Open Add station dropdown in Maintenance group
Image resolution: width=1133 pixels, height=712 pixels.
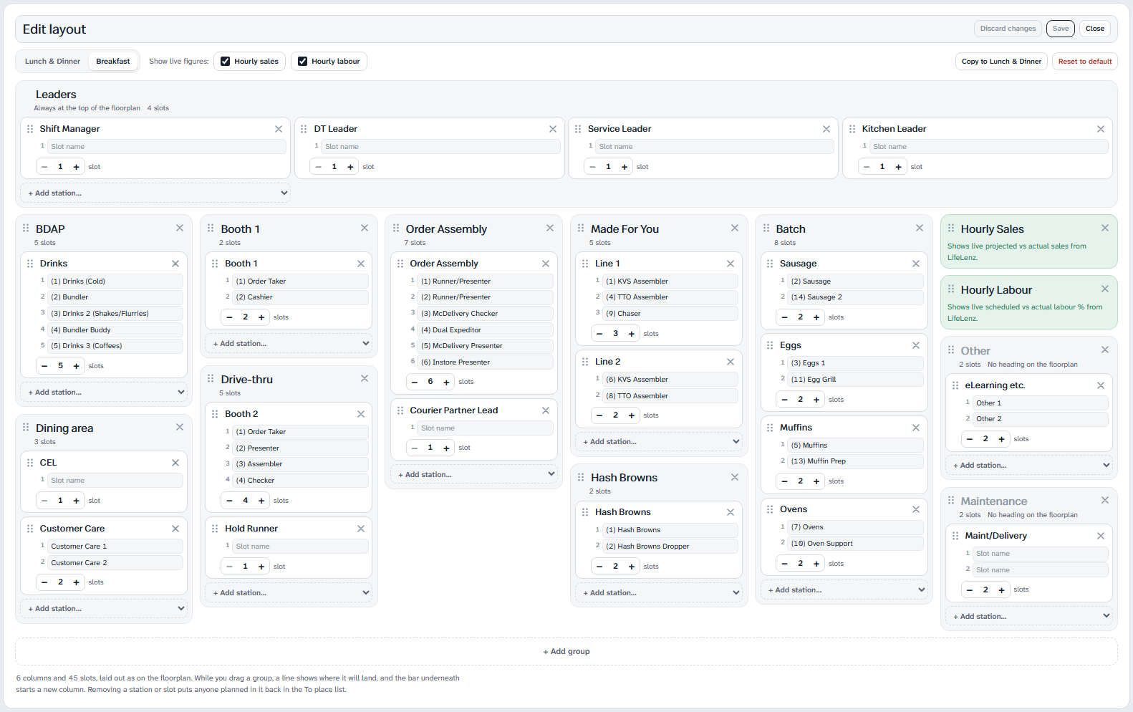coord(1029,617)
